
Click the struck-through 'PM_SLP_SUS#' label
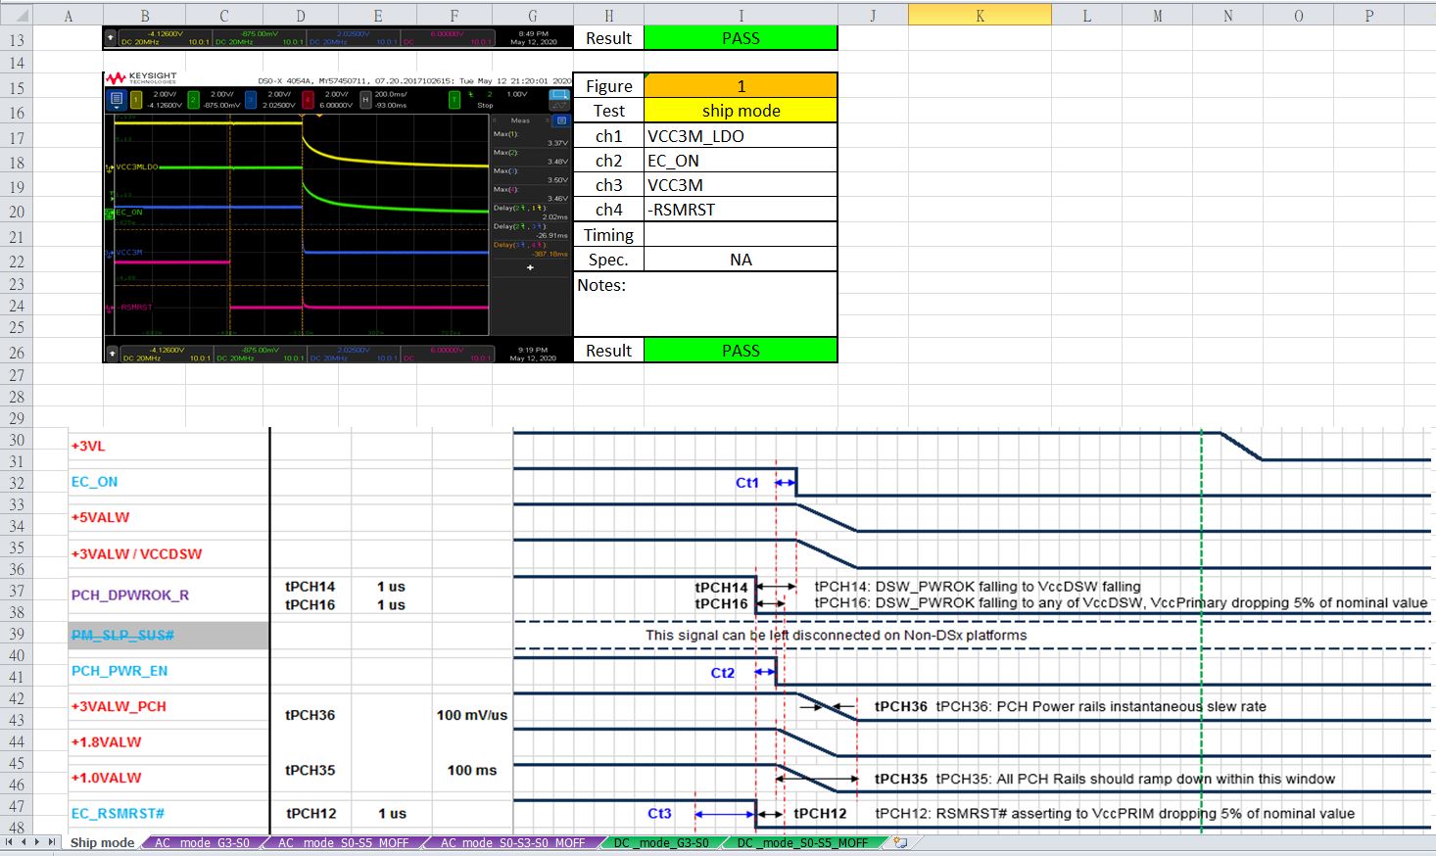pos(122,636)
